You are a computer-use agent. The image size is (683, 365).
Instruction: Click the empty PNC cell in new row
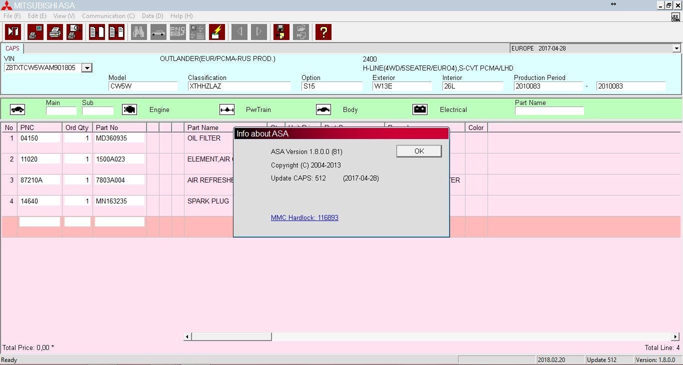coord(39,222)
